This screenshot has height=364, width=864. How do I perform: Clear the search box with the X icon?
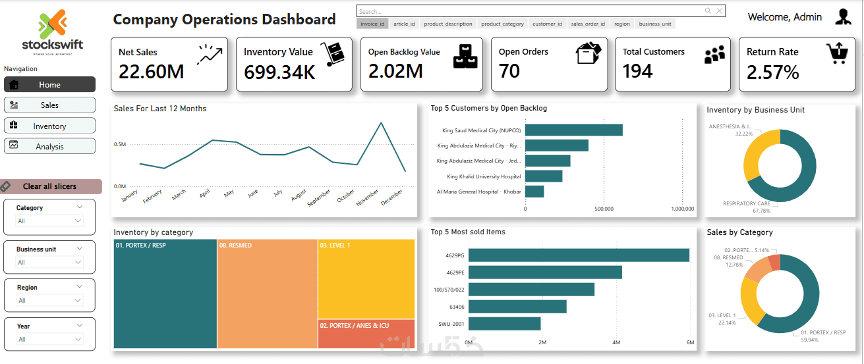pos(720,11)
